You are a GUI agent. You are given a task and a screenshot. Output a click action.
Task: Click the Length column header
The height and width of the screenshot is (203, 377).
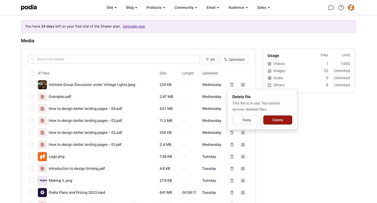[x=188, y=73]
